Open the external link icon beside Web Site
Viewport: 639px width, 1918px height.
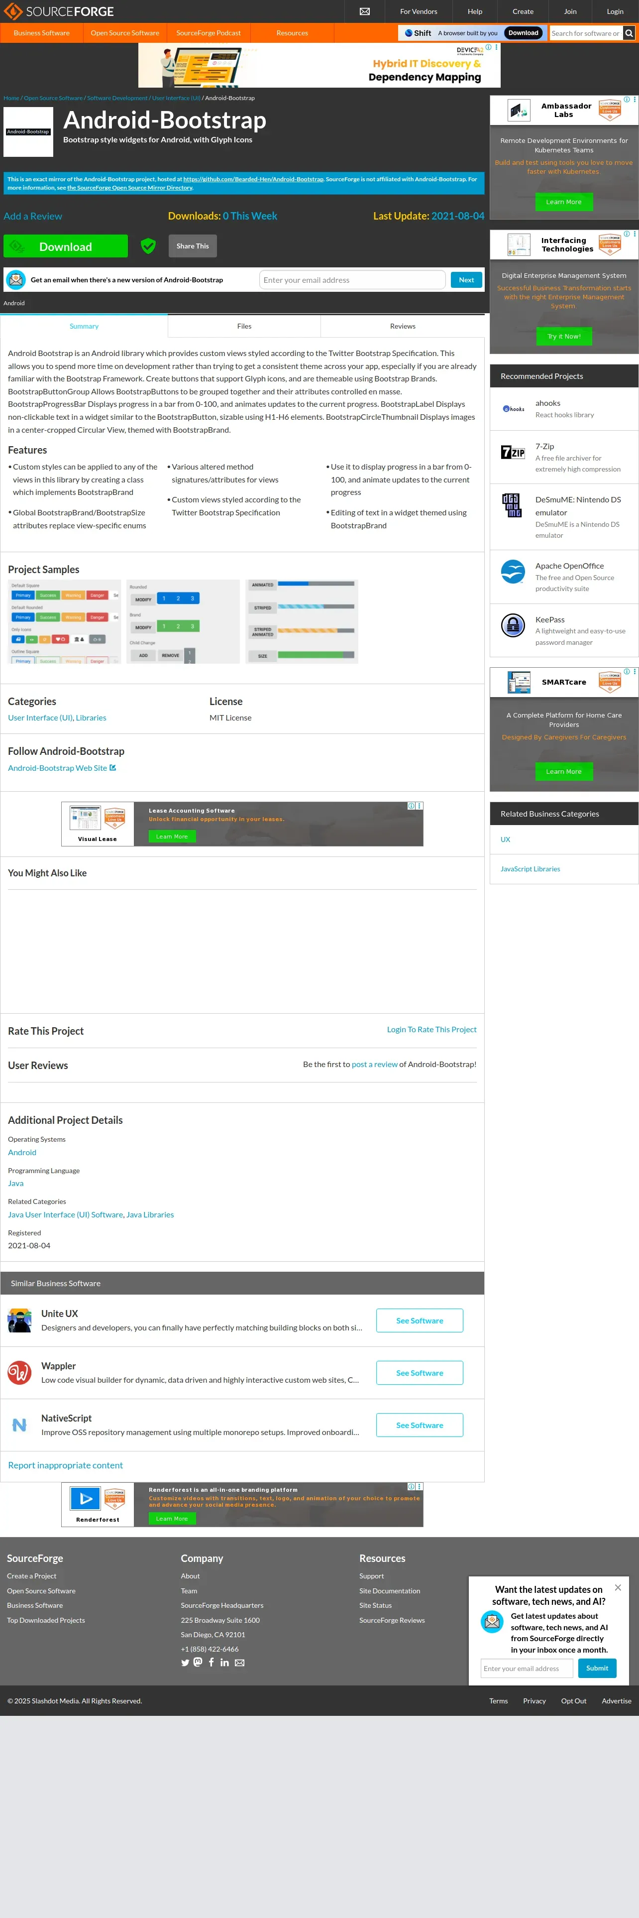coord(113,768)
